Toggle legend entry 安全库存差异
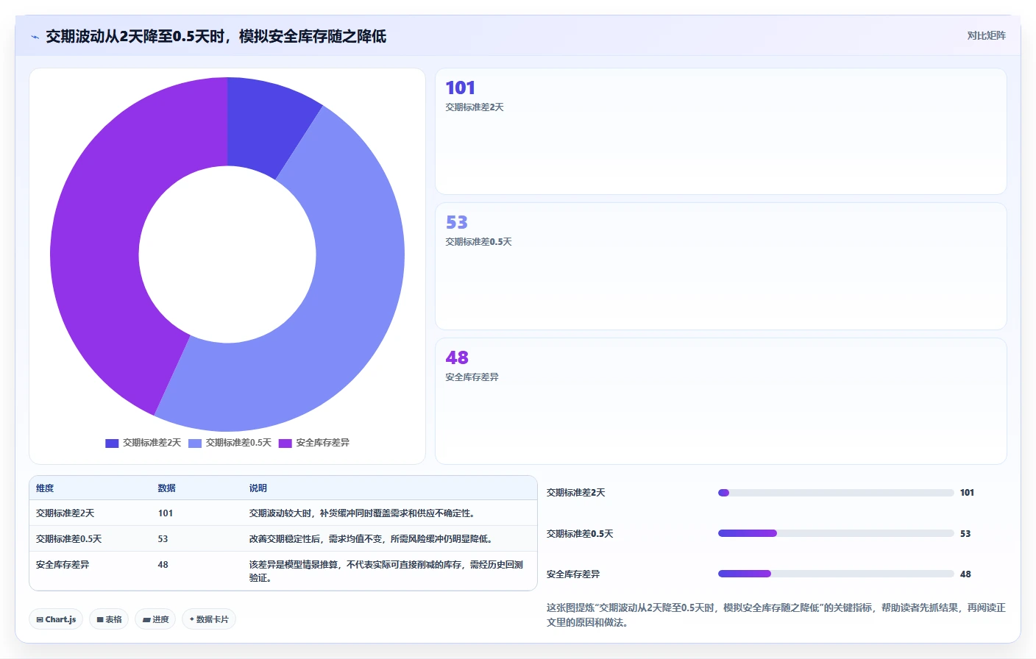Viewport: 1036px width, 659px height. click(x=314, y=443)
